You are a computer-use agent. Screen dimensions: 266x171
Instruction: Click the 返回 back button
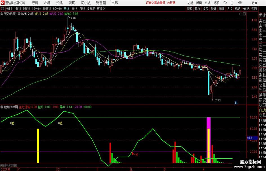tap(254, 9)
